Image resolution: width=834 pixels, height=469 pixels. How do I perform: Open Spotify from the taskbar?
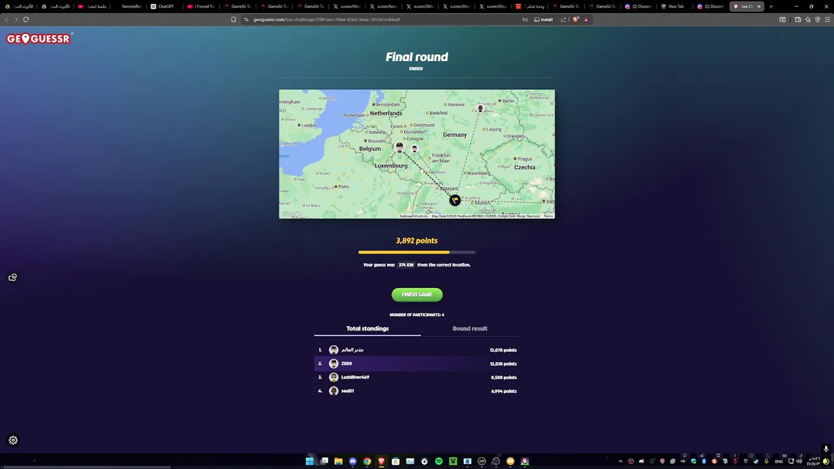(x=439, y=461)
